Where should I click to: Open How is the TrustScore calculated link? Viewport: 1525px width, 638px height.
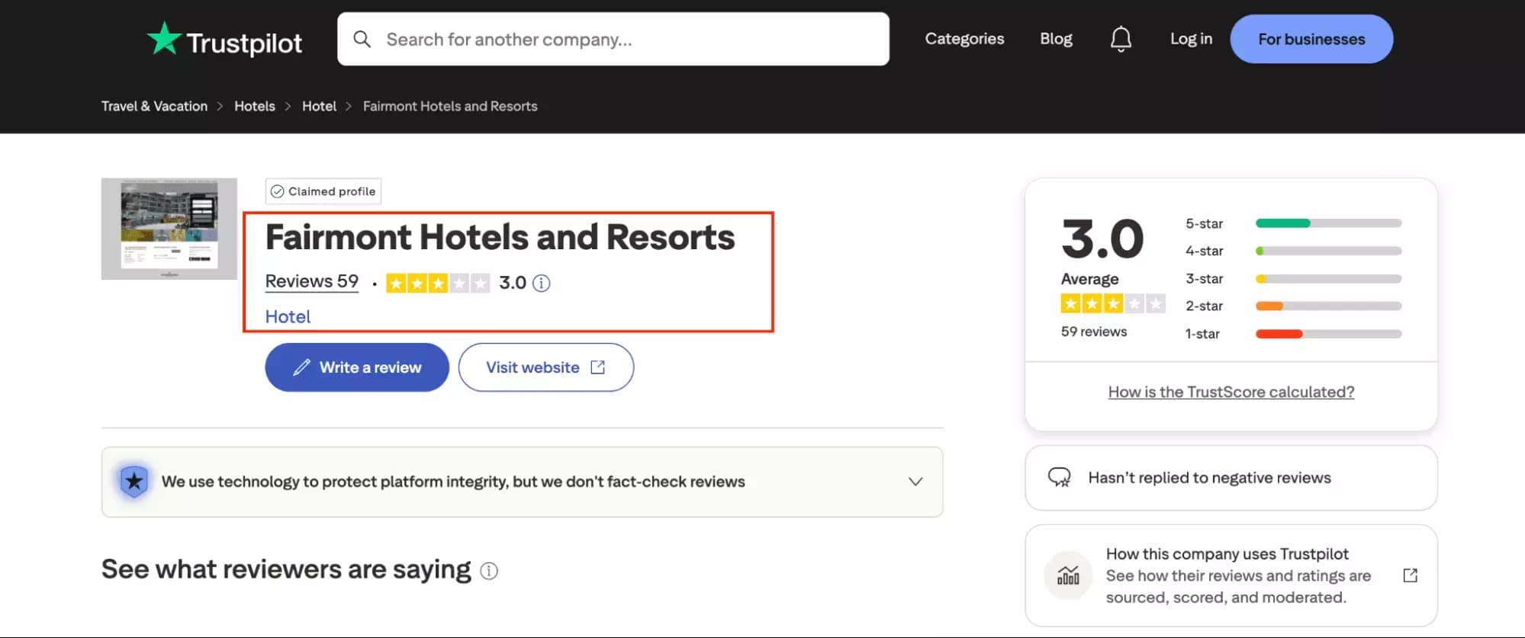click(x=1230, y=391)
